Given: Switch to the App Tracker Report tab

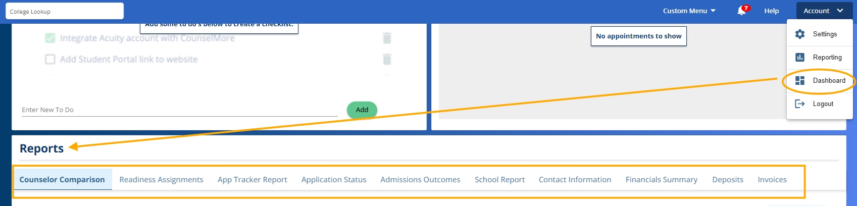Looking at the screenshot, I should 252,180.
